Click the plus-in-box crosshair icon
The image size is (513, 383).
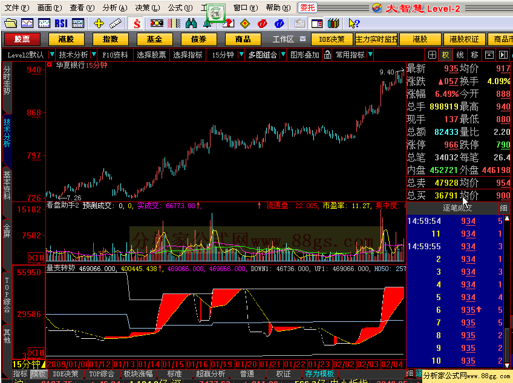coord(432,54)
